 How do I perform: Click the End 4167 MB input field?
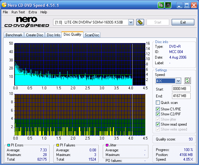click(x=181, y=96)
